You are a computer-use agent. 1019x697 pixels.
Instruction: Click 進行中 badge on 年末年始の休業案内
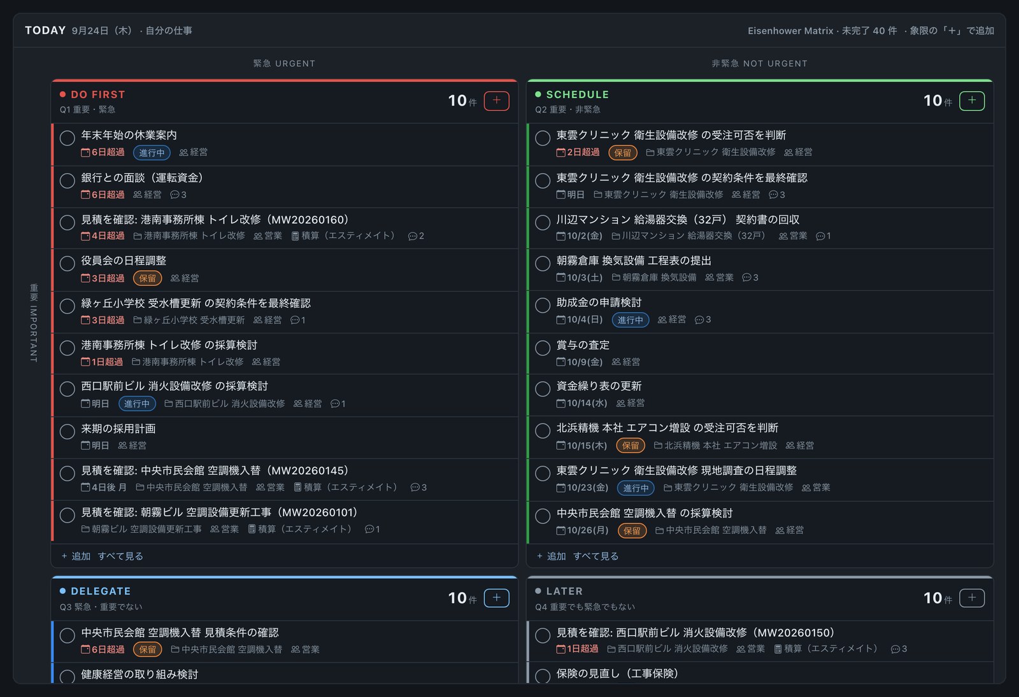click(x=152, y=153)
